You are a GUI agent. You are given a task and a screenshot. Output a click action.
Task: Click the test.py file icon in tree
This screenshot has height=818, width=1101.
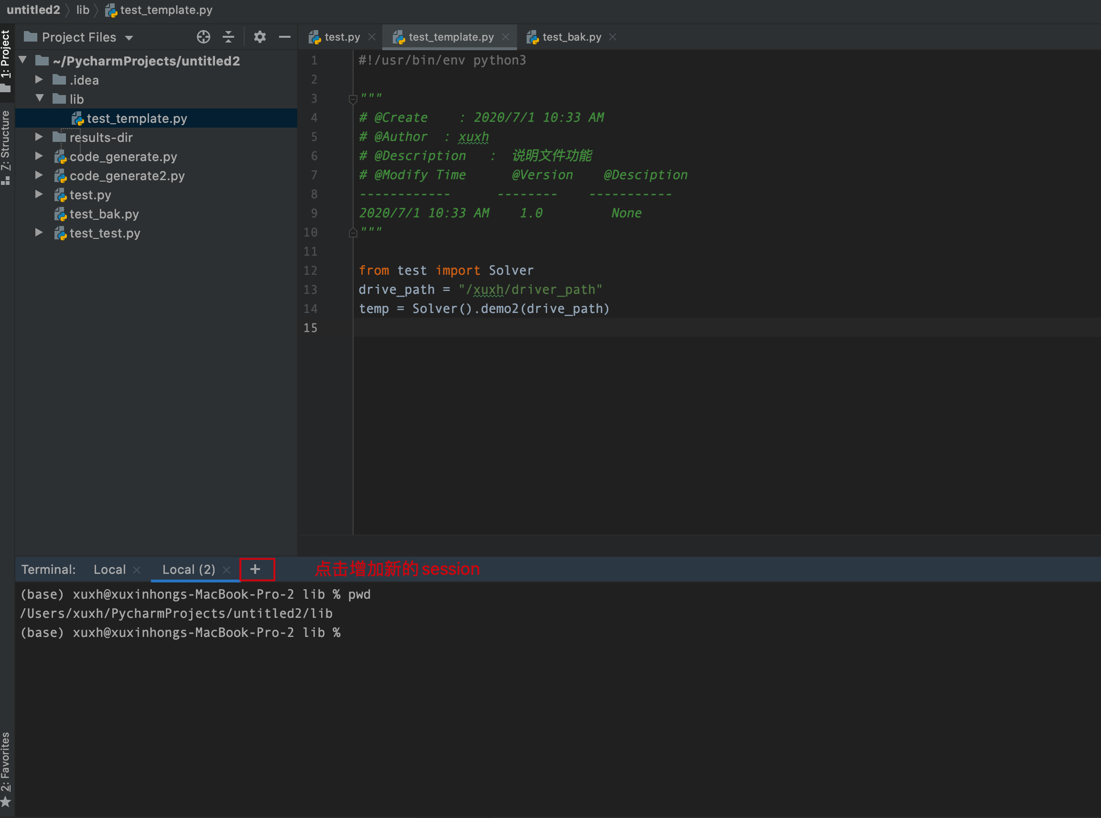pos(60,195)
